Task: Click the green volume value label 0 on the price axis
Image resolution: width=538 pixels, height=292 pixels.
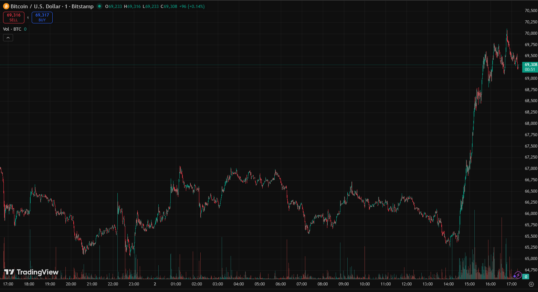Action: coord(526,277)
